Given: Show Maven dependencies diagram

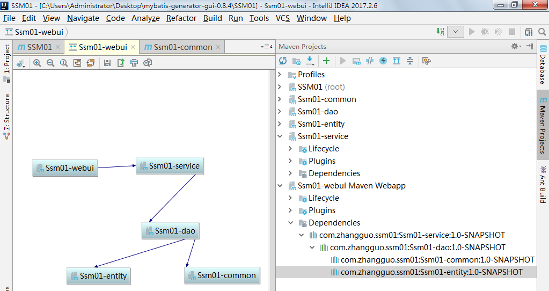Looking at the screenshot, I should tap(397, 61).
